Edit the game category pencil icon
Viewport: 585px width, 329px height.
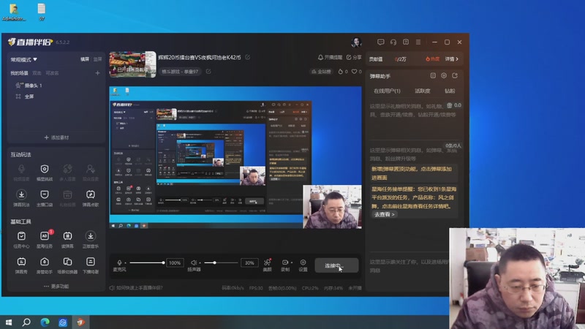click(x=208, y=71)
